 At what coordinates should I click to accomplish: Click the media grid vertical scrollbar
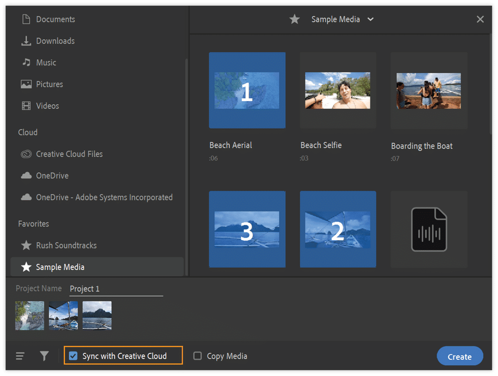491,83
